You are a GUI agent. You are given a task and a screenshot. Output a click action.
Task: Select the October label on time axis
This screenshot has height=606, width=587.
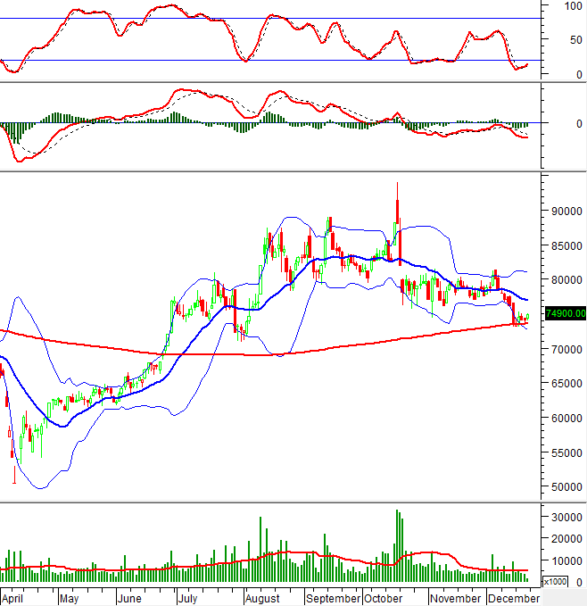(x=385, y=598)
